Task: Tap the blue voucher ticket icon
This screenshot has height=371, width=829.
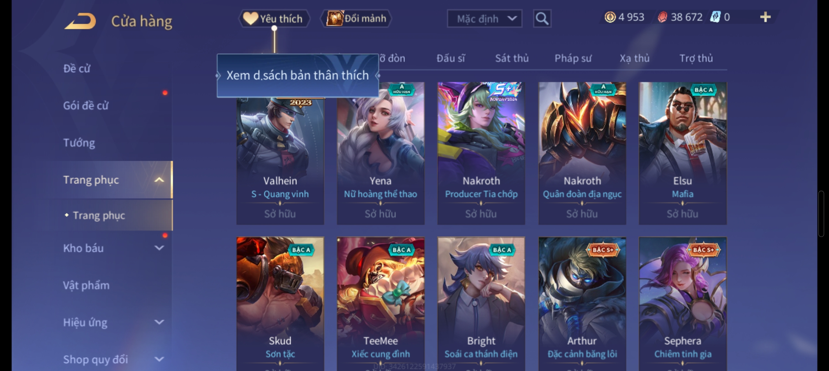Action: tap(715, 17)
